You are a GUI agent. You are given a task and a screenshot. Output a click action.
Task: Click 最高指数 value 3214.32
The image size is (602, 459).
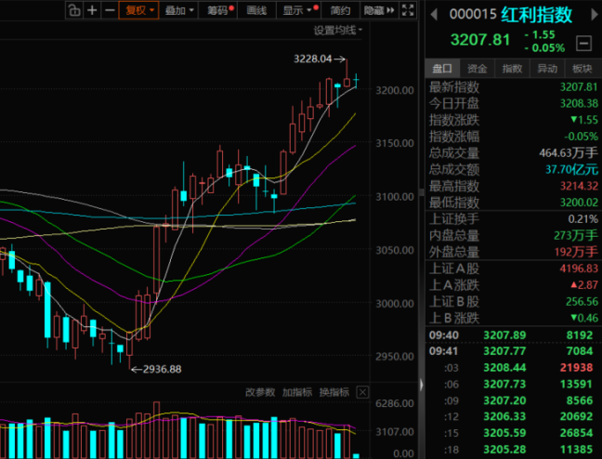click(579, 186)
